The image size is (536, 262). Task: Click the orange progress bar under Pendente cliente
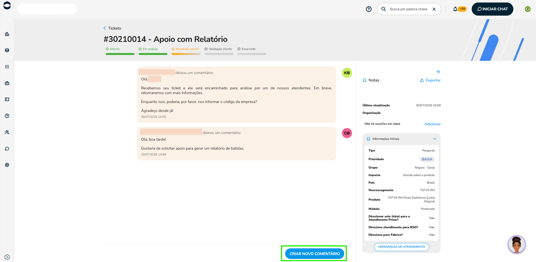click(186, 54)
